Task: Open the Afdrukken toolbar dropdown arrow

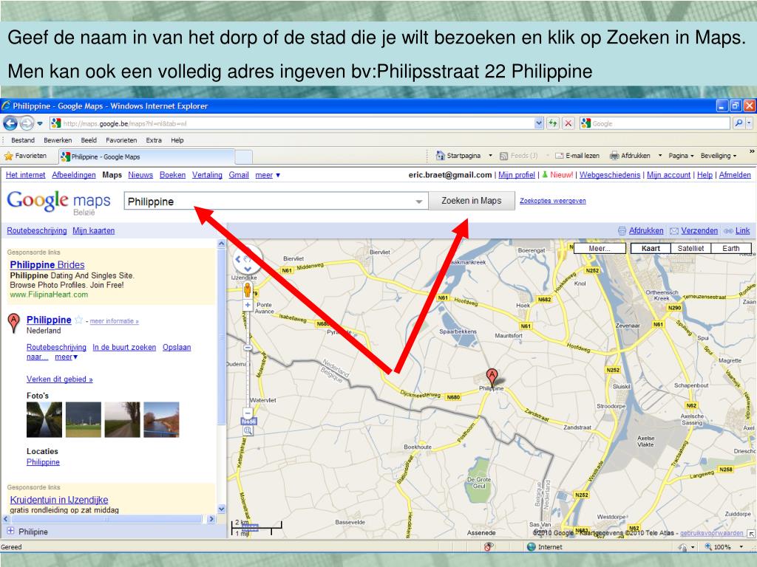Action: (660, 156)
